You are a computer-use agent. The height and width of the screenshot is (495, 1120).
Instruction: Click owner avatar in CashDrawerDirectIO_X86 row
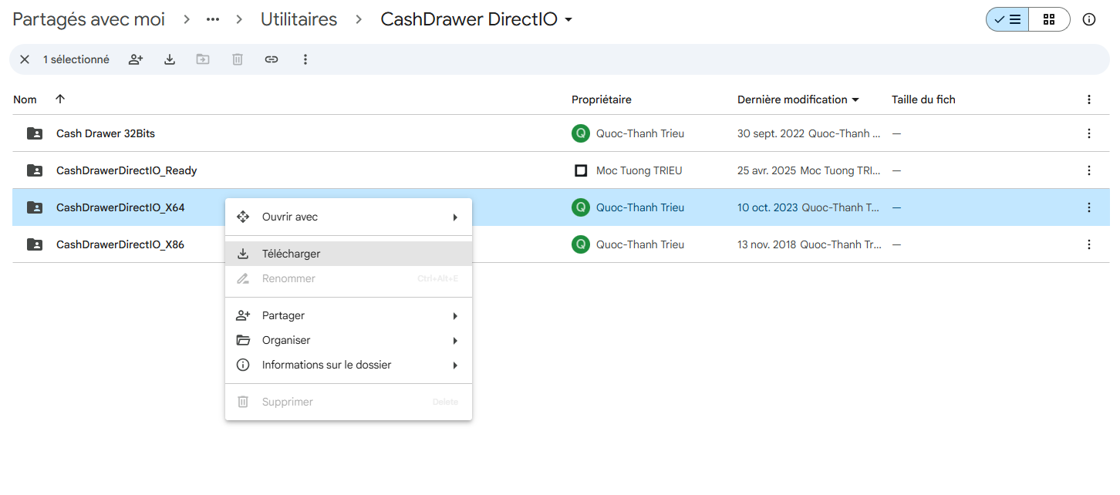[x=581, y=244]
